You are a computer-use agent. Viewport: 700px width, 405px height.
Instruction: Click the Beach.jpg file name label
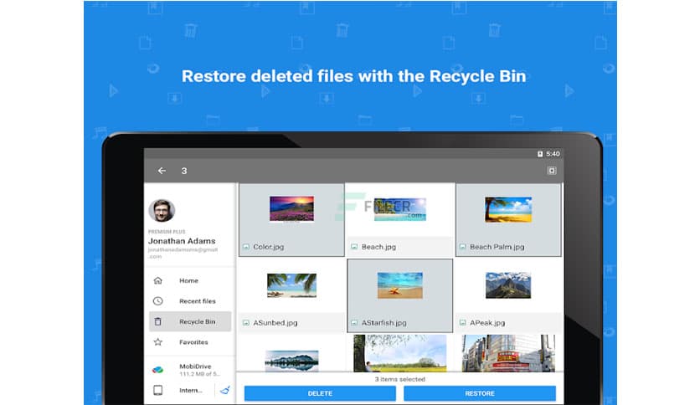(378, 247)
